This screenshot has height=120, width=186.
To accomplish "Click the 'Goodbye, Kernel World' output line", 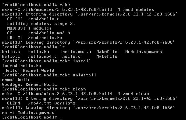I will tap(29, 85).
